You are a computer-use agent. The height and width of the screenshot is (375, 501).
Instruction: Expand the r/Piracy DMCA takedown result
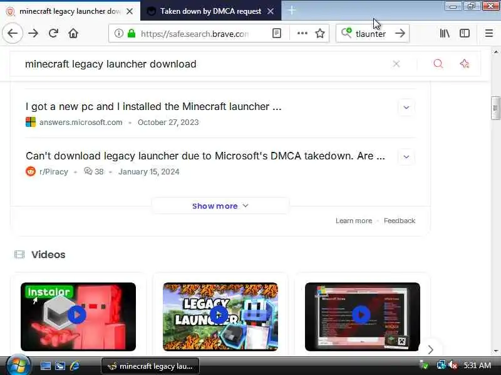(406, 157)
